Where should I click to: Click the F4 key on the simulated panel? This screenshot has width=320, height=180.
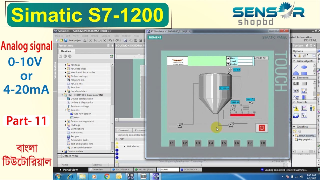click(x=211, y=143)
